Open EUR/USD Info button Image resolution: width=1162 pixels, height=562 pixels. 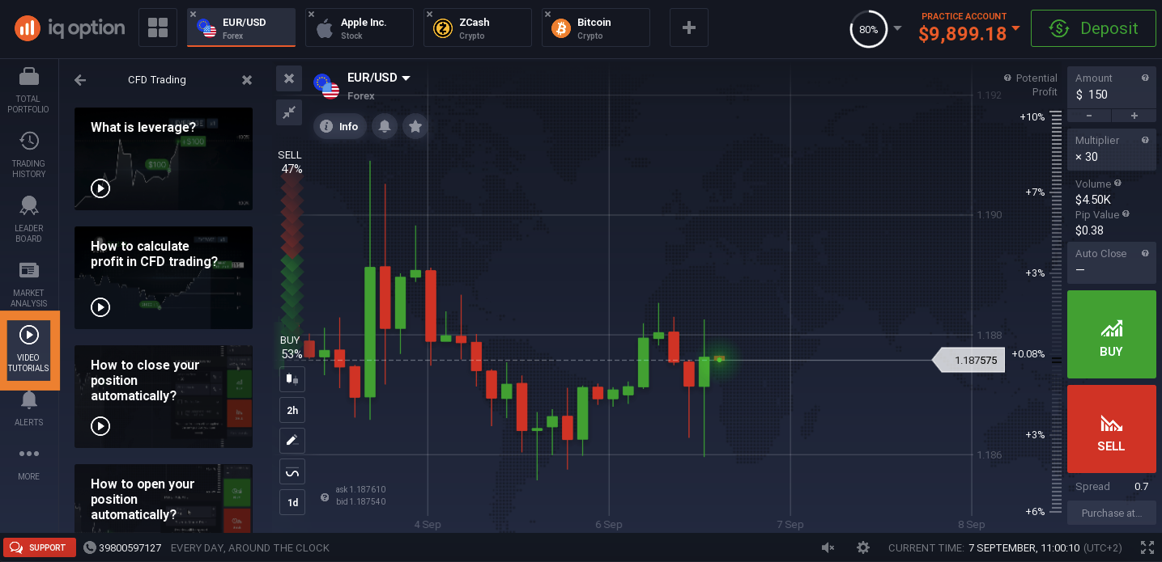click(339, 126)
